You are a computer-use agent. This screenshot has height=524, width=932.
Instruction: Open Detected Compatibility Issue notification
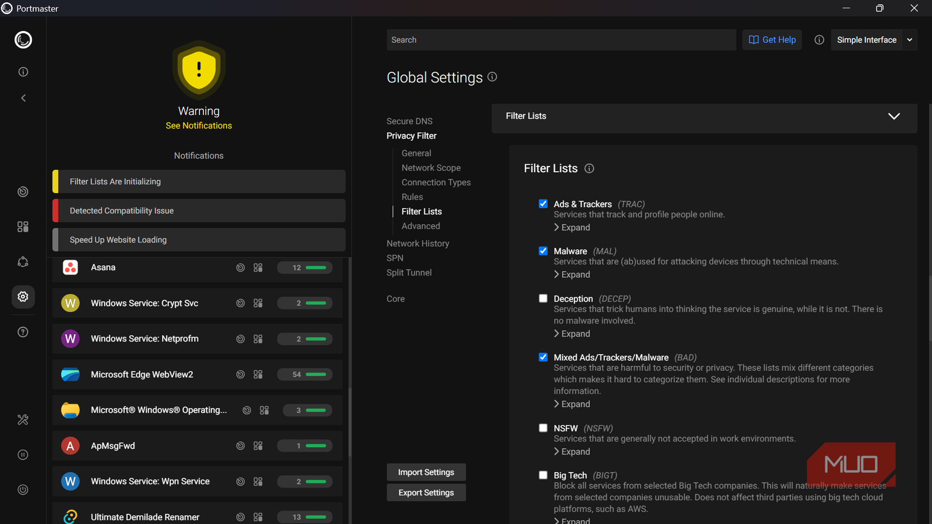[x=199, y=211]
